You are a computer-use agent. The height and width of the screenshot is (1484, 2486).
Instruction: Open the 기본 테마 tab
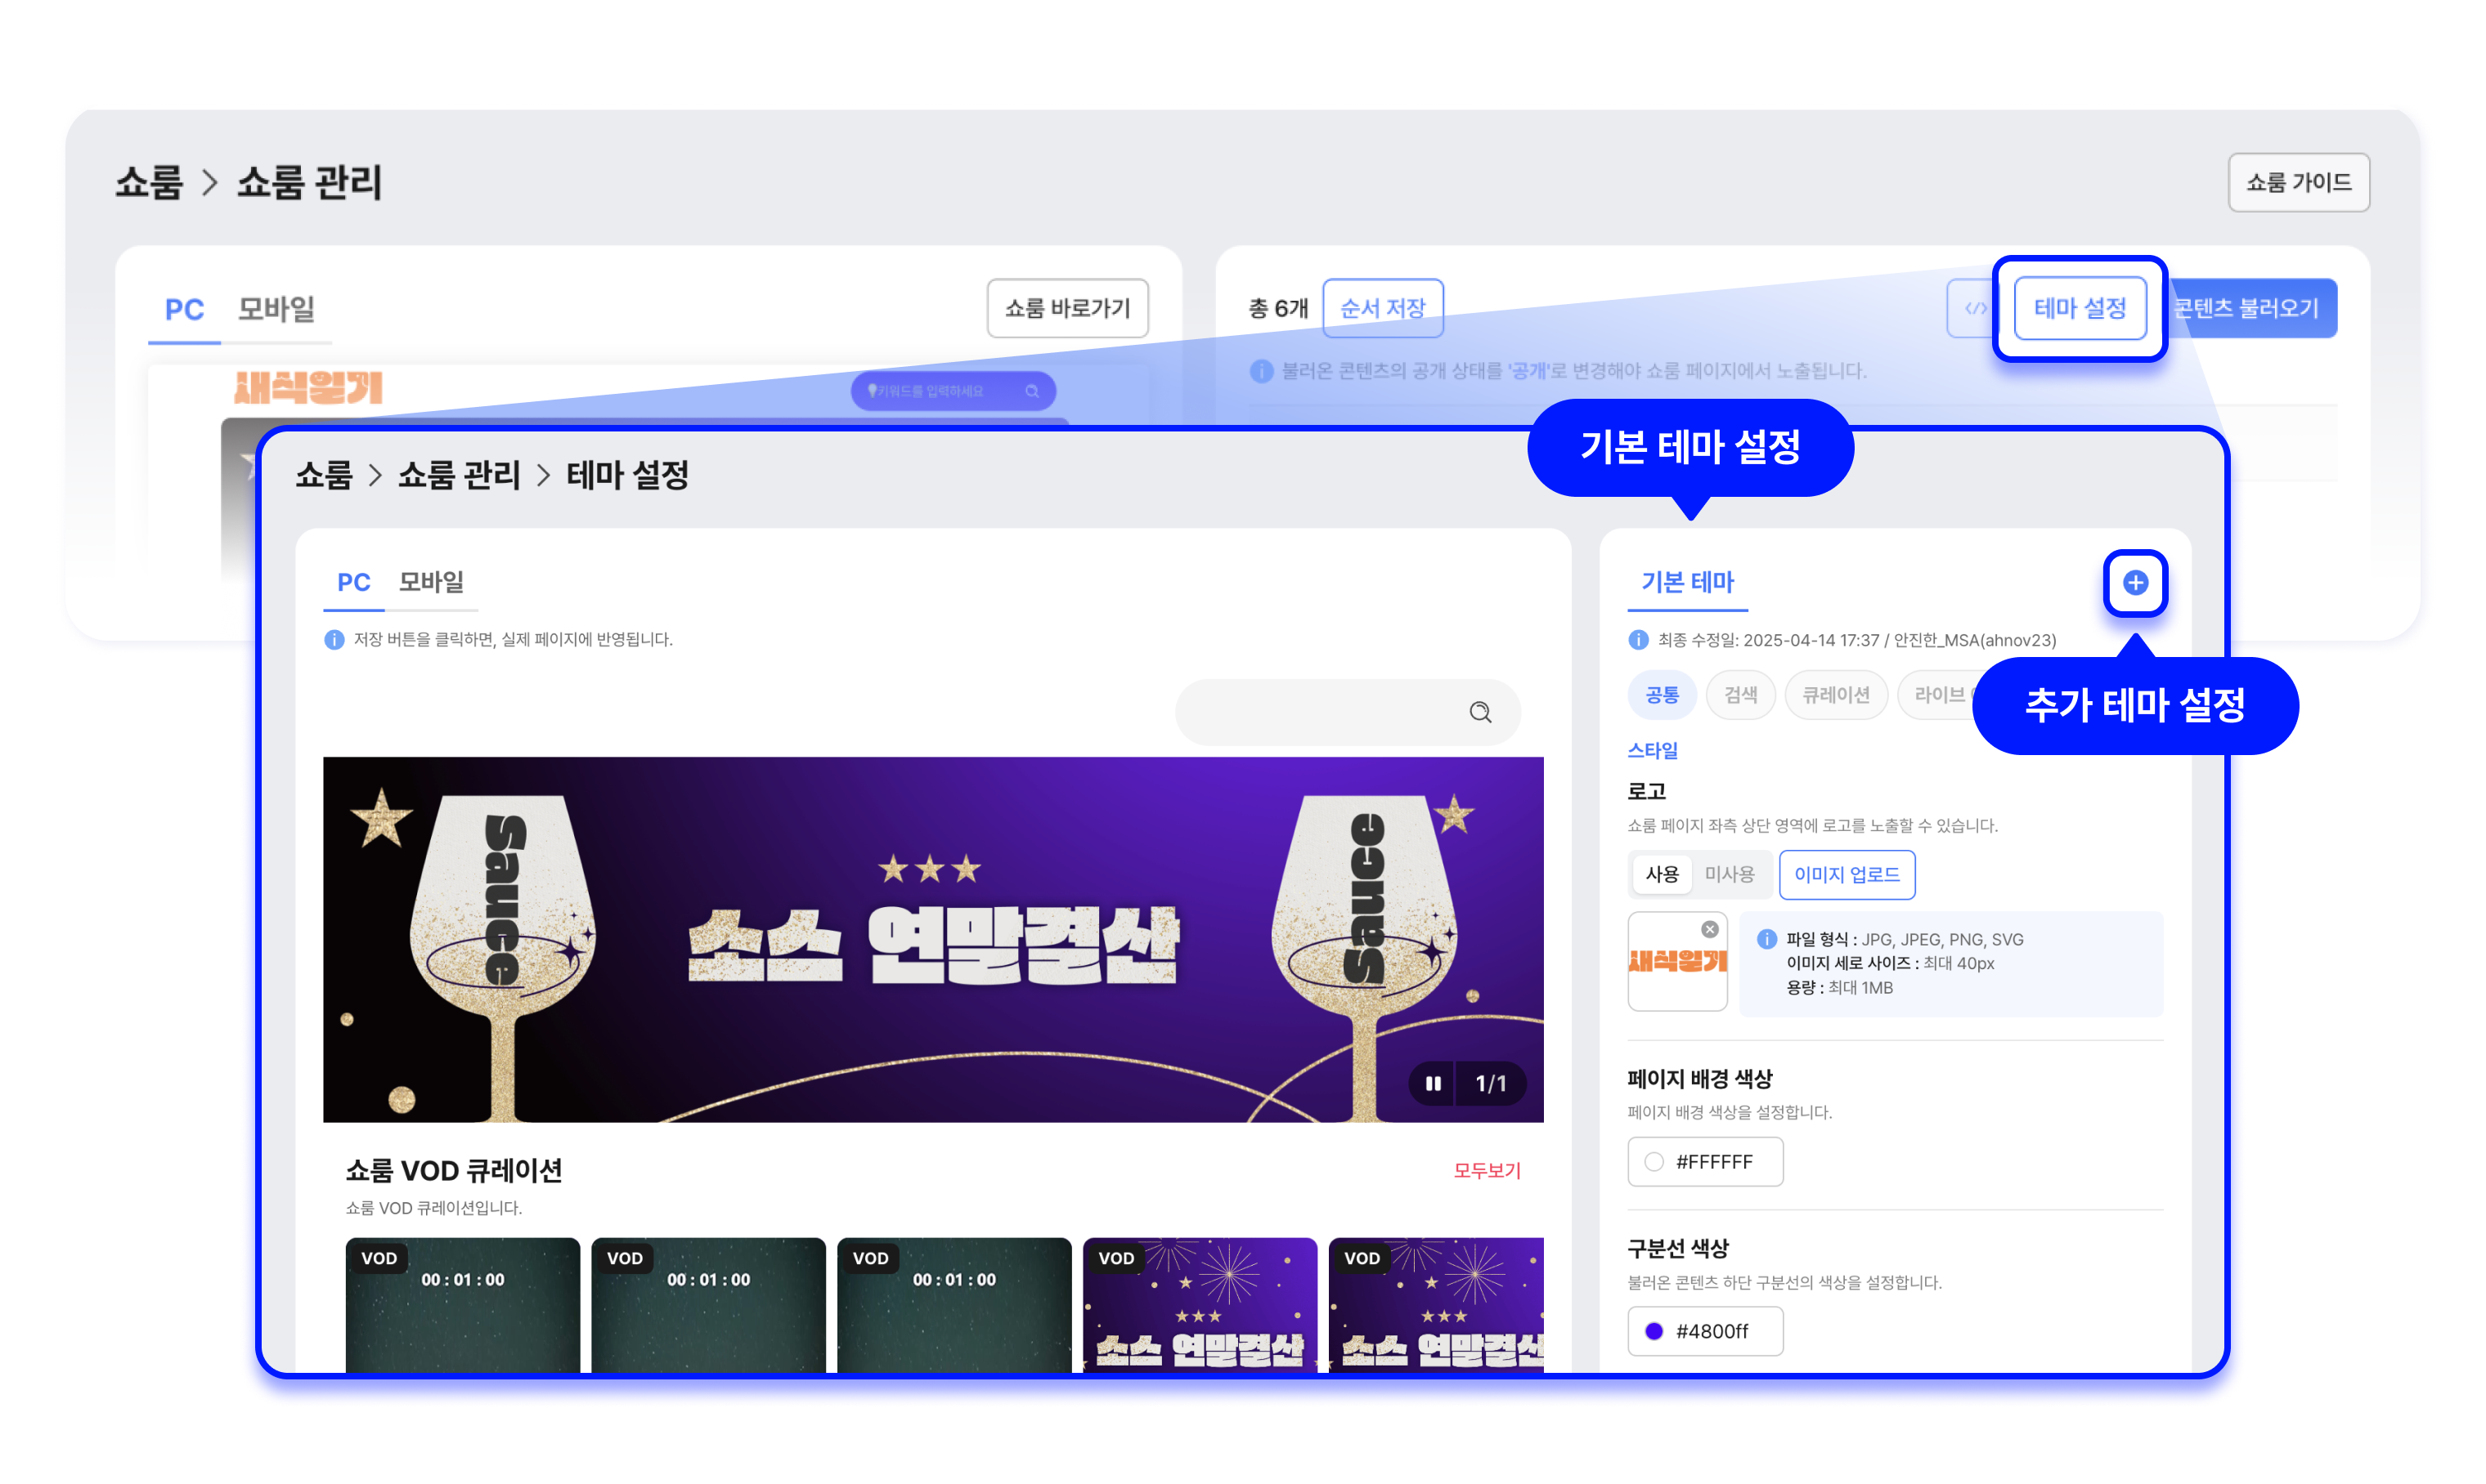[1687, 582]
